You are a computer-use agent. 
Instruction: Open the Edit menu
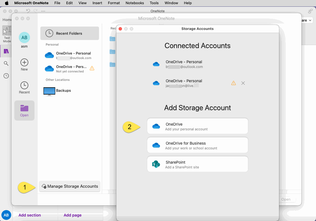click(69, 3)
